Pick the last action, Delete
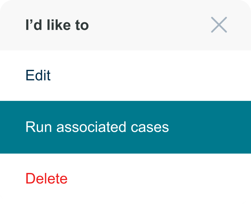 tap(46, 178)
